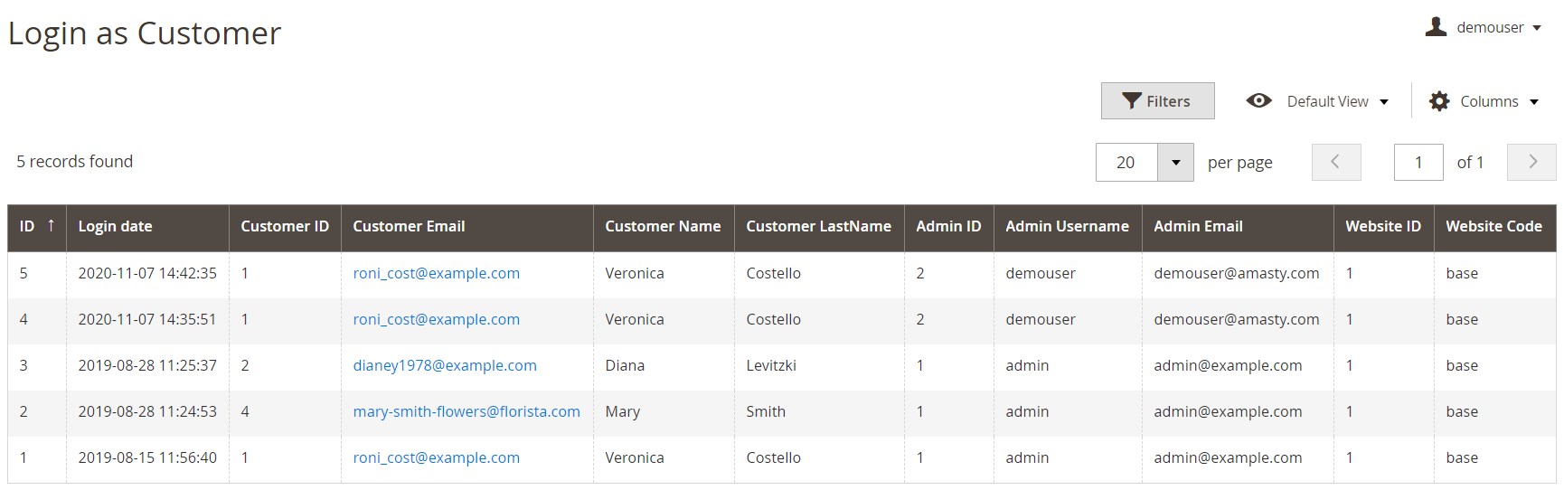The height and width of the screenshot is (490, 1564).
Task: Click the per page value field showing 20
Action: [x=1126, y=163]
